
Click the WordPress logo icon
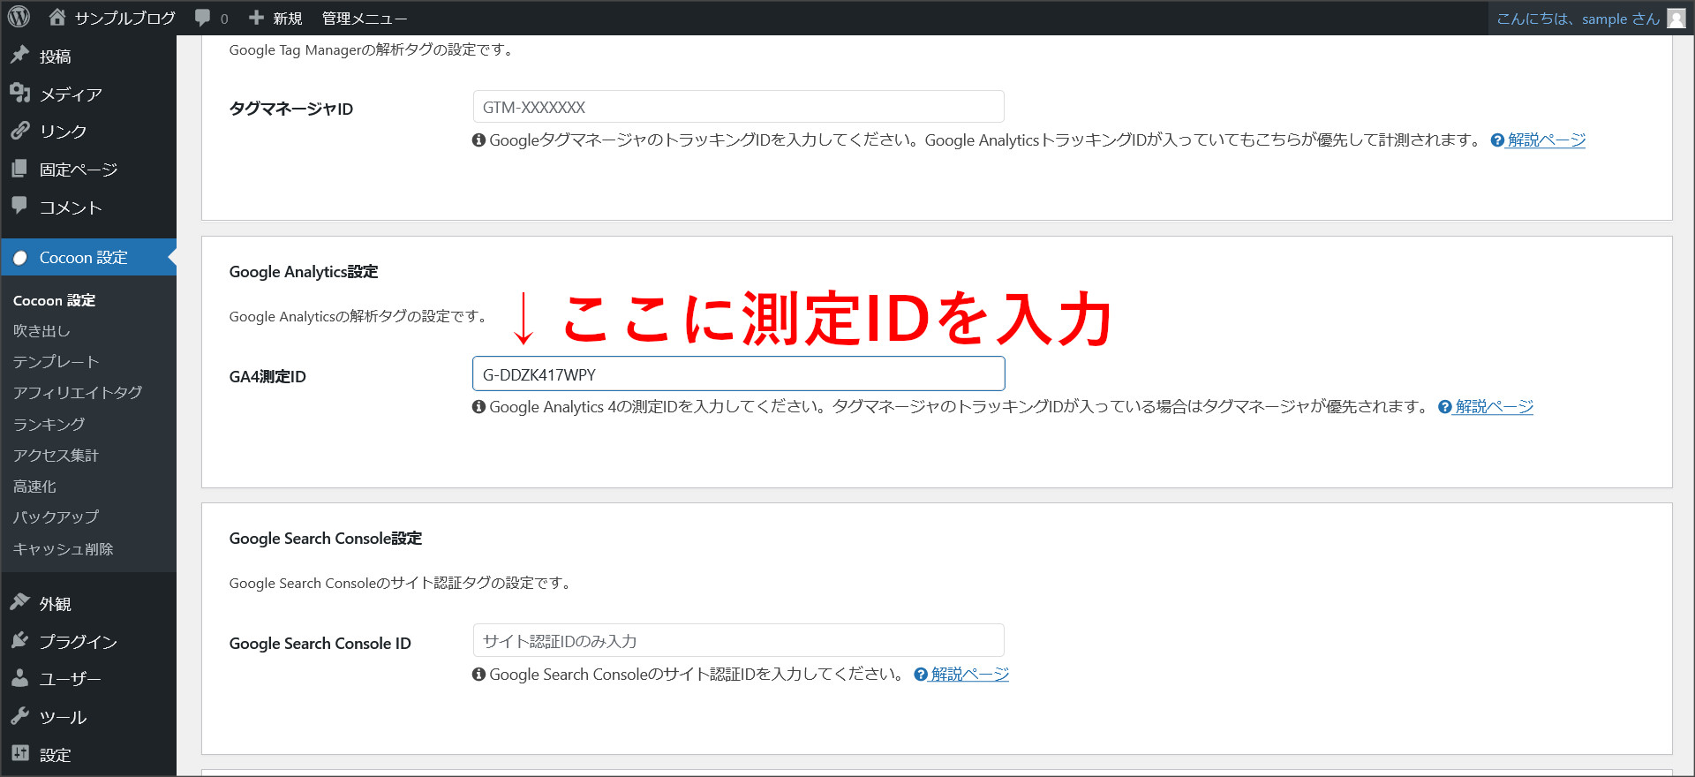point(19,17)
